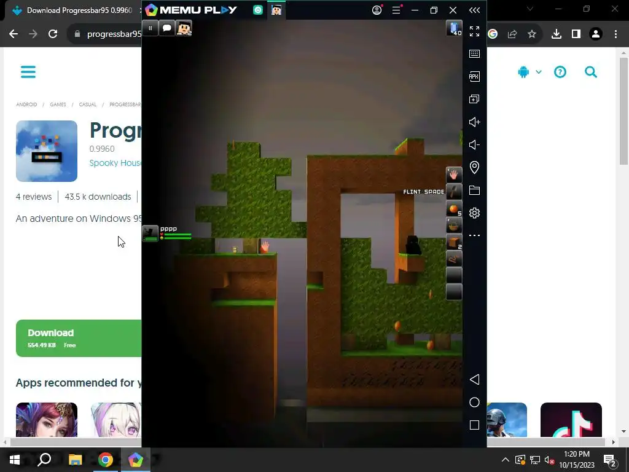Open the MEmu hamburger menu
The width and height of the screenshot is (629, 472).
click(x=396, y=10)
